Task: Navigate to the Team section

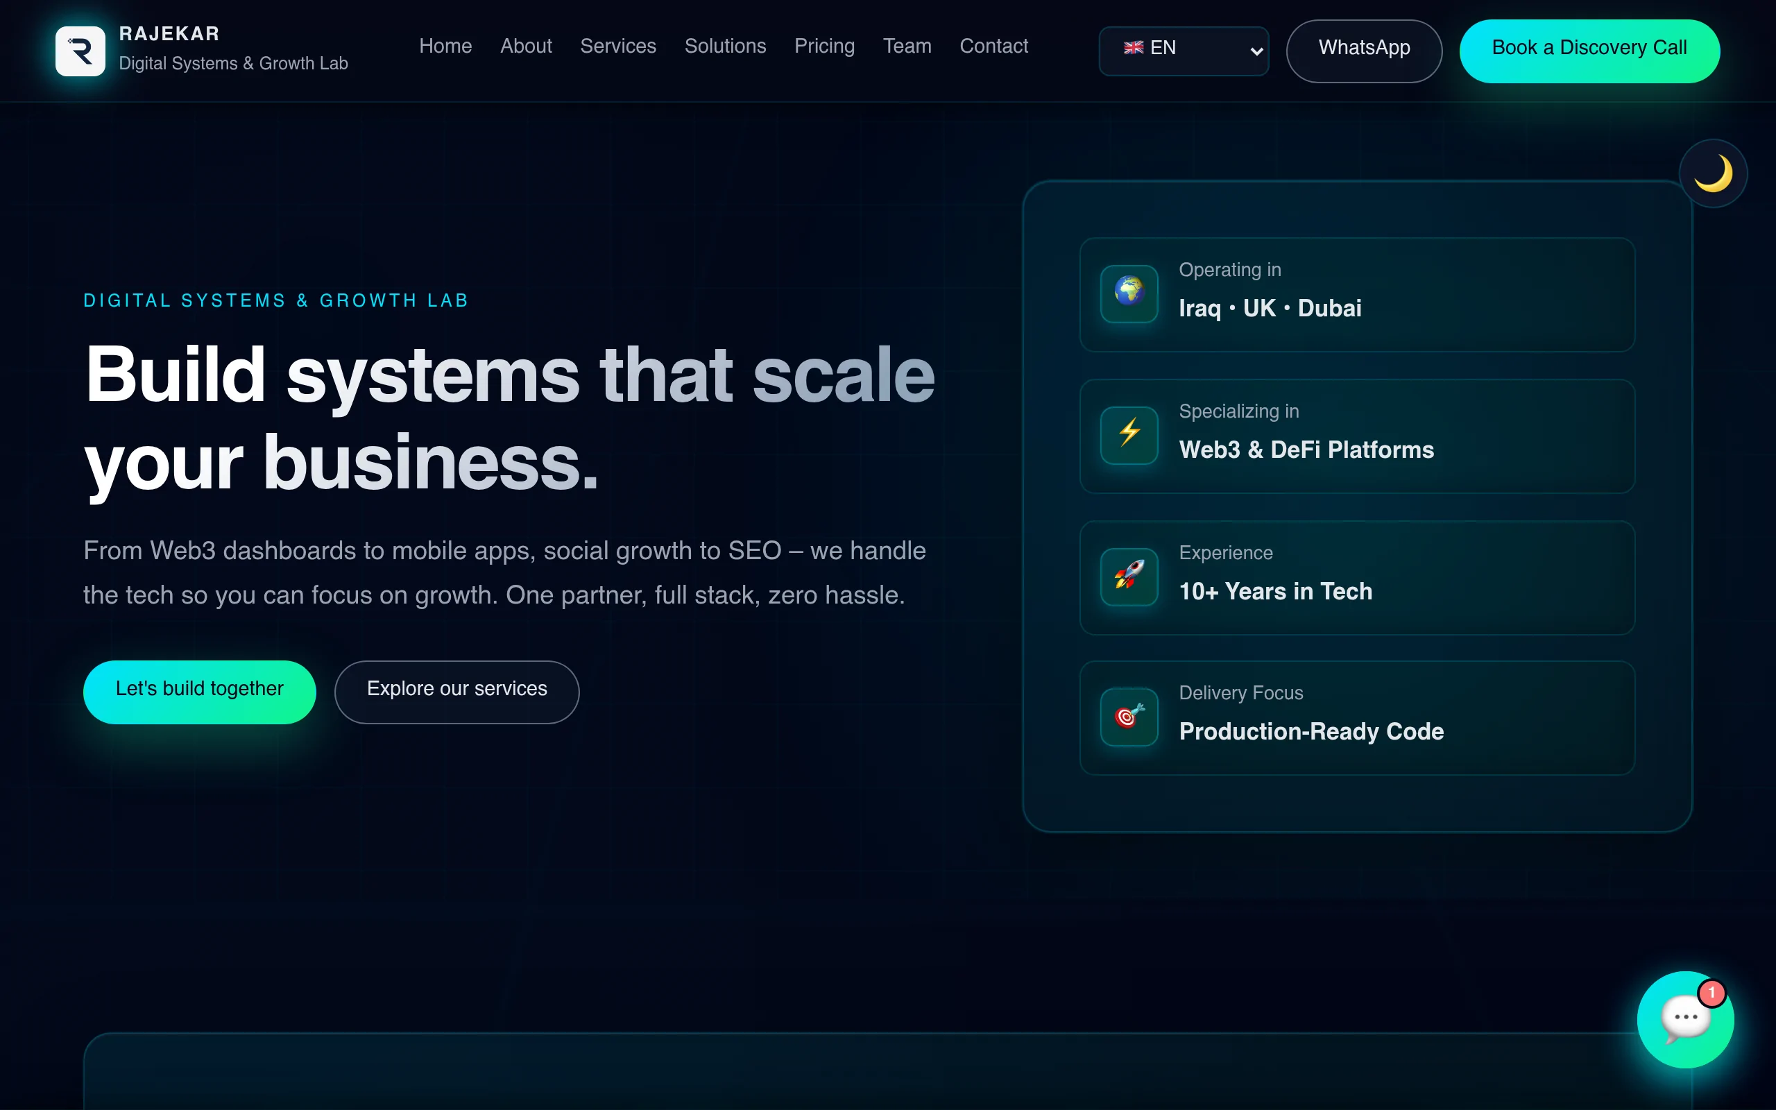Action: 907,46
